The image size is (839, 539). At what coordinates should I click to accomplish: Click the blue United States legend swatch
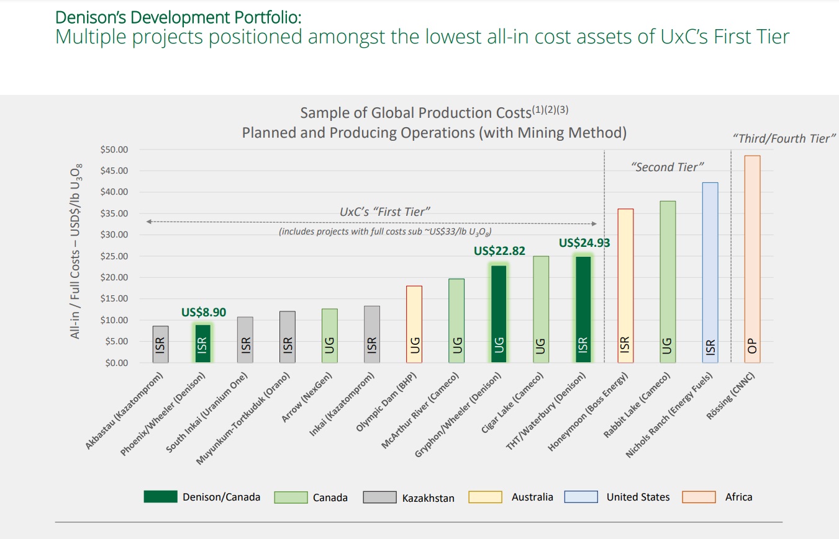pos(581,497)
